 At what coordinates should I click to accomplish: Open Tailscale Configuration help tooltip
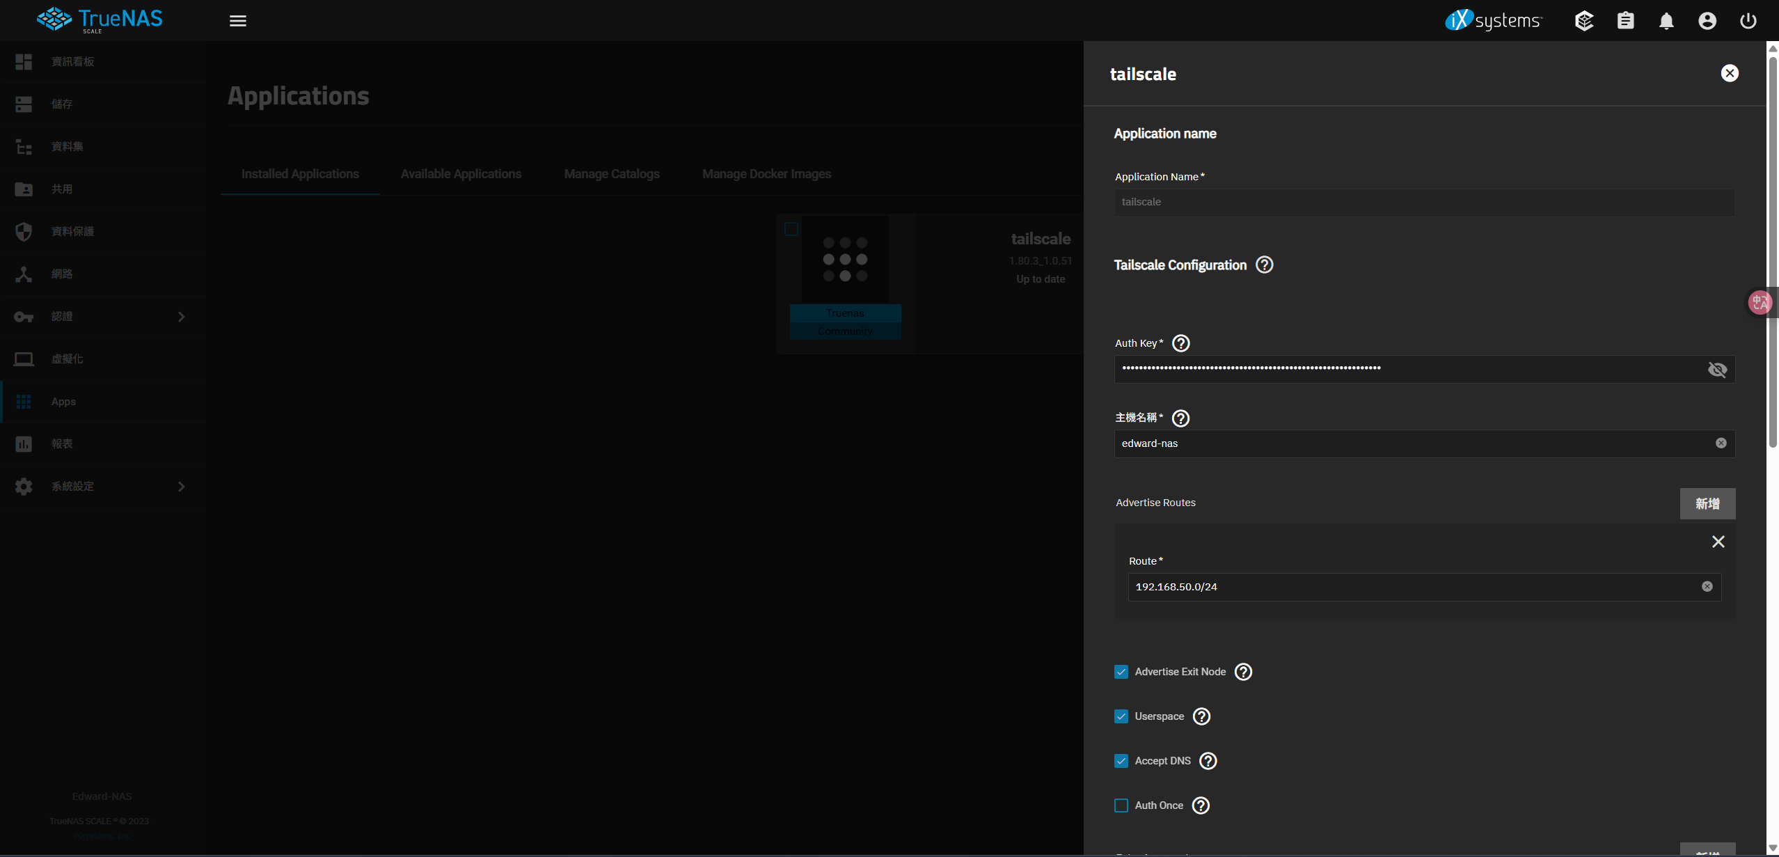(x=1264, y=265)
